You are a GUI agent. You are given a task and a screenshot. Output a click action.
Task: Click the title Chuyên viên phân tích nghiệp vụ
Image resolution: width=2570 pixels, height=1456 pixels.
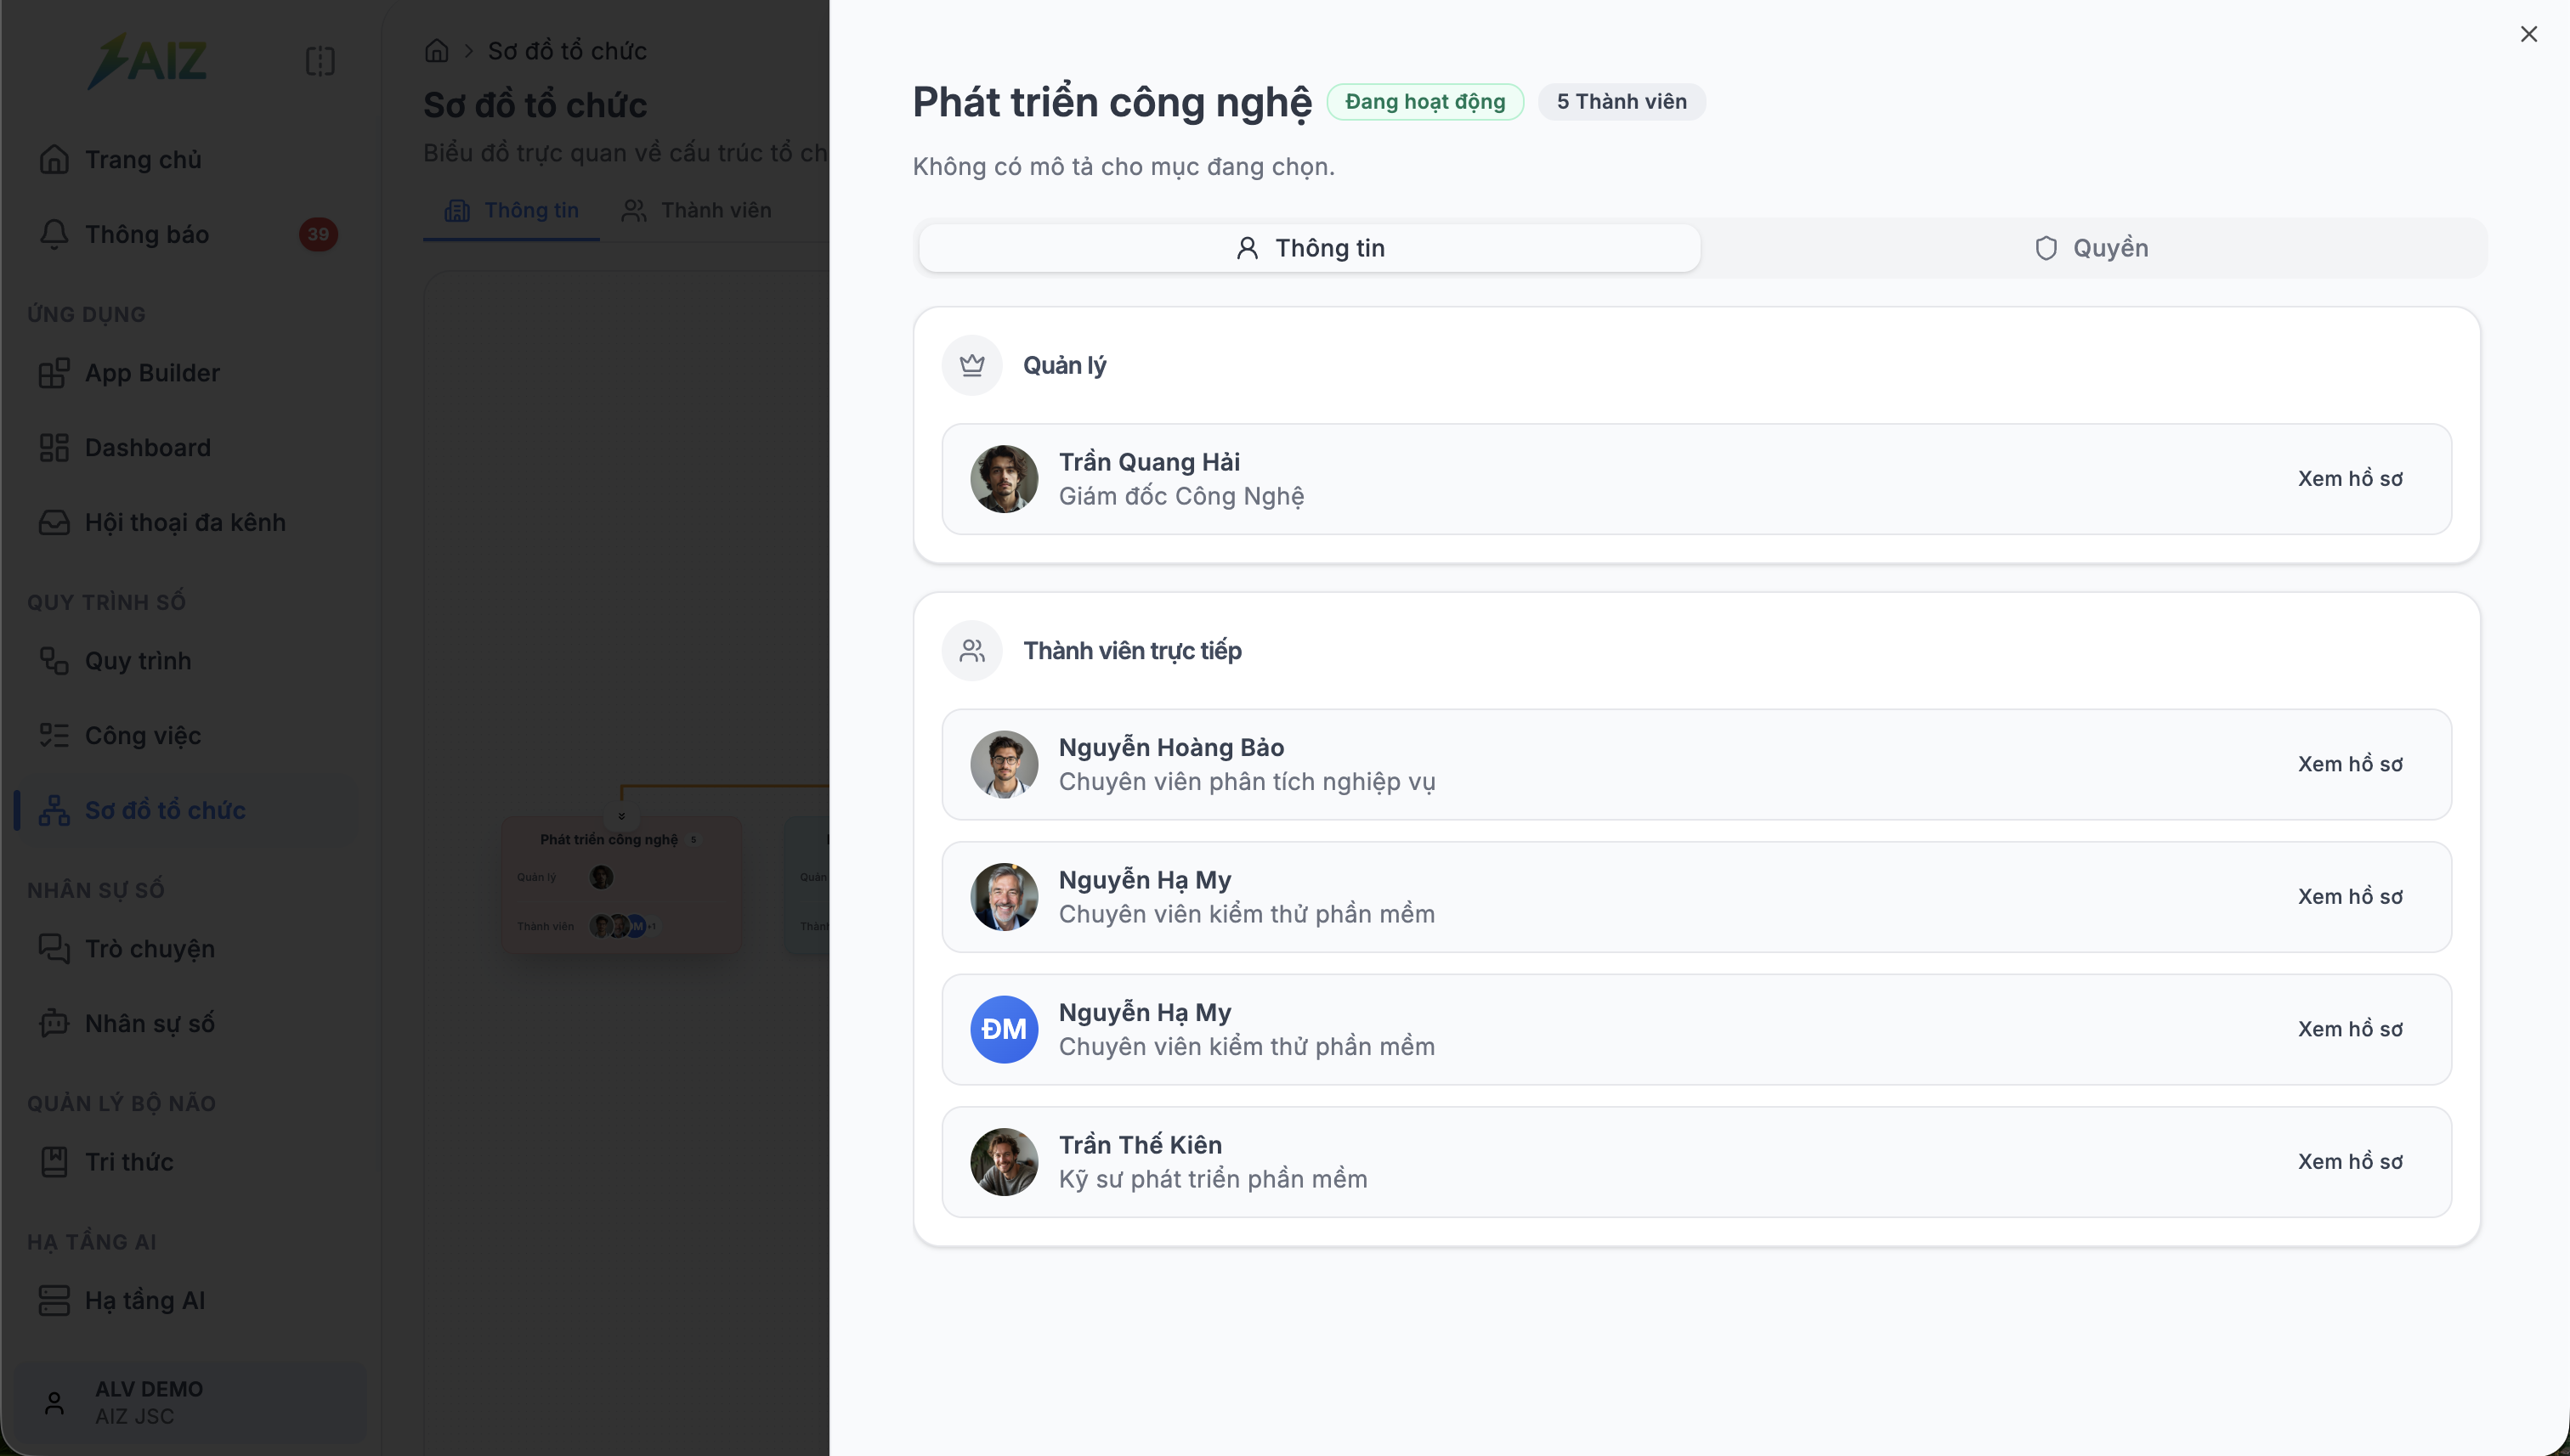1247,781
